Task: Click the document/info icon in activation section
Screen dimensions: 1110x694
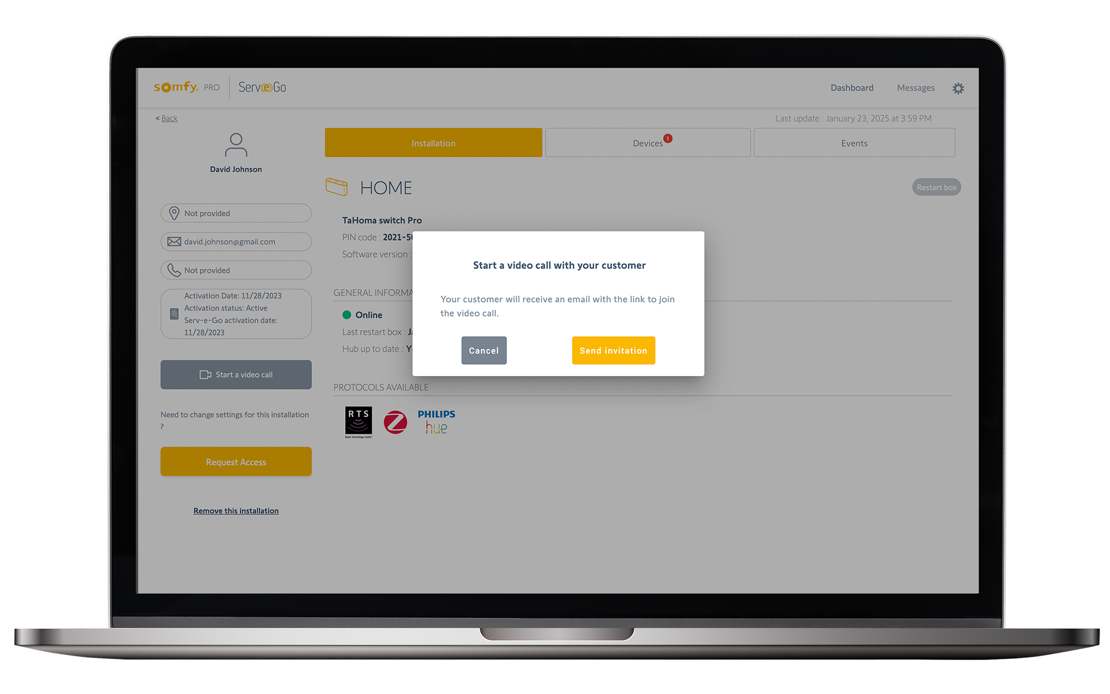Action: 174,313
